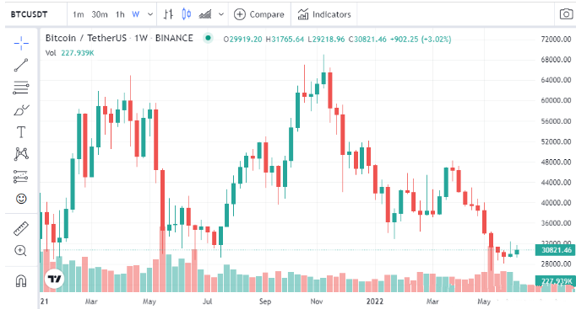Open the Fibonacci retracement tool

tap(21, 88)
